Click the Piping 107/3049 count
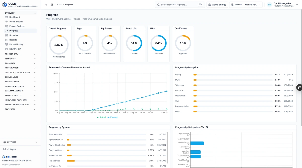Screen dimensions: 302x168 [x=288, y=75]
